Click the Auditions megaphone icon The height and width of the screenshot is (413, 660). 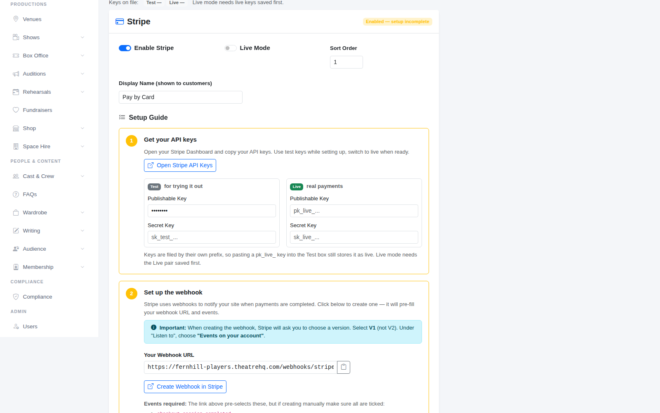16,74
